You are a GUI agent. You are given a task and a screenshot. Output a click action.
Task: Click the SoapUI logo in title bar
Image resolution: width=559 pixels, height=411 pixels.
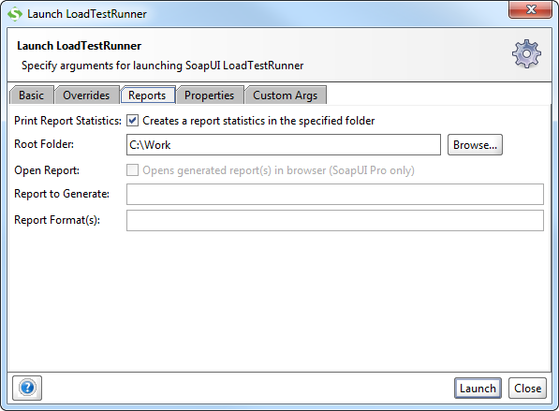15,14
